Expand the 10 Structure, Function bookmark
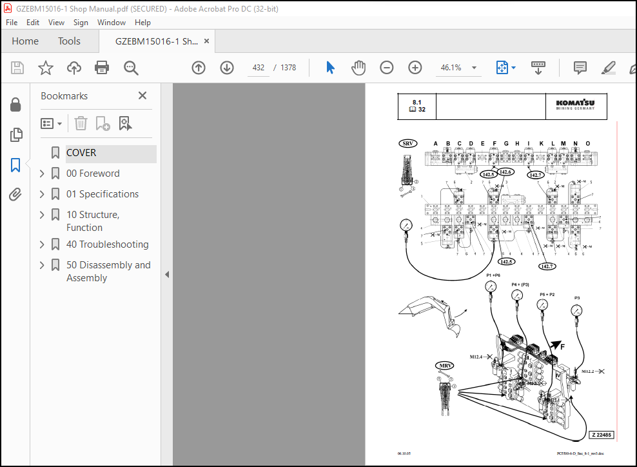The width and height of the screenshot is (637, 467). (x=42, y=215)
